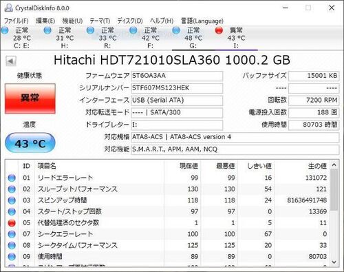Click the transfer mode field SATA/300
Image resolution: width=344 pixels, height=272 pixels.
[x=177, y=113]
